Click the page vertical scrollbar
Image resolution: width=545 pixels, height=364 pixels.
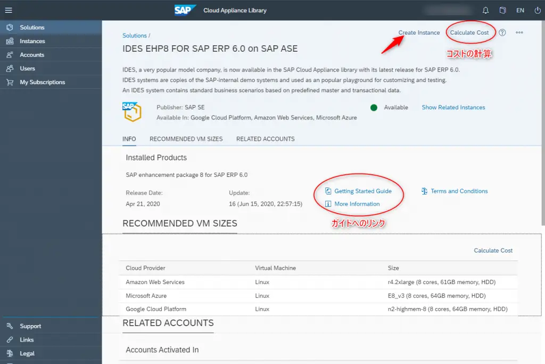point(543,123)
